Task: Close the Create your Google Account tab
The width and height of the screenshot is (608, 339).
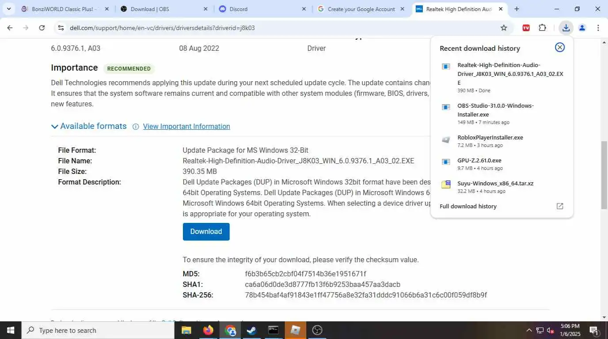Action: coord(402,9)
